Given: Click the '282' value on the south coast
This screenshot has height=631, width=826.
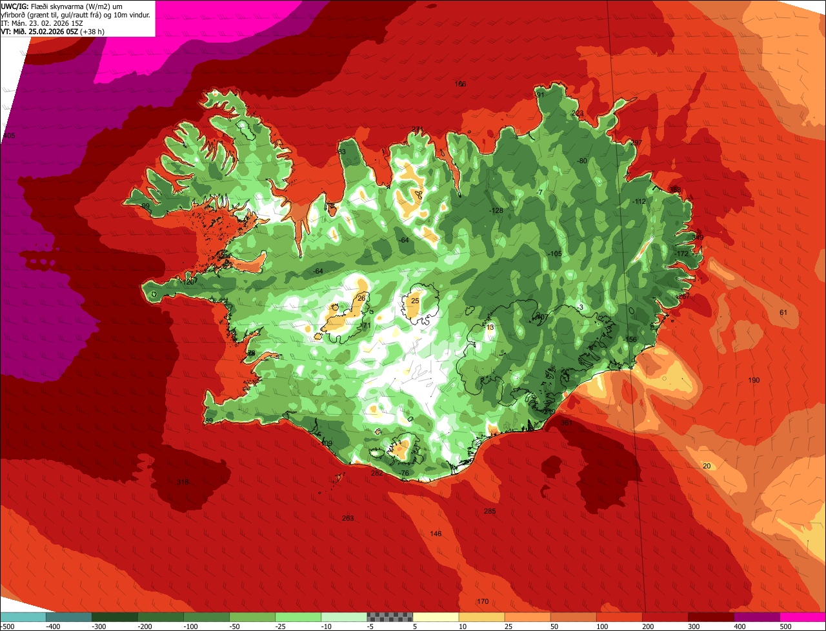Looking at the screenshot, I should [377, 473].
